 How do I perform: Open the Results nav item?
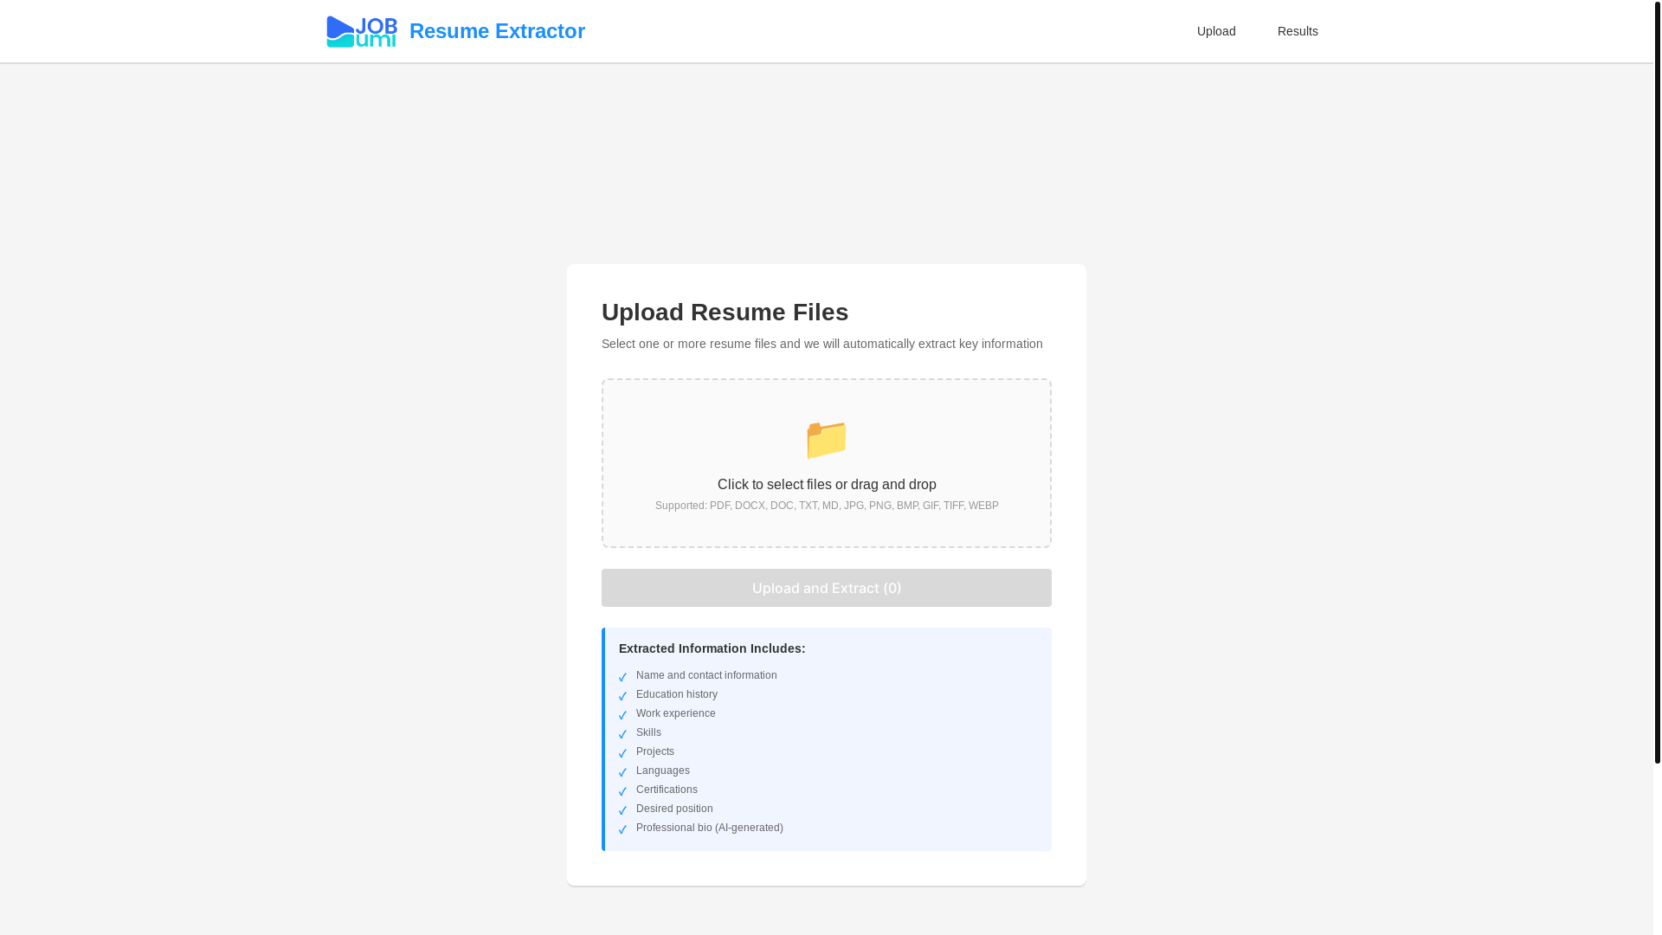click(1298, 31)
